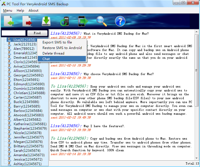Open the Menu menu
The width and height of the screenshot is (200, 167).
tap(8, 10)
